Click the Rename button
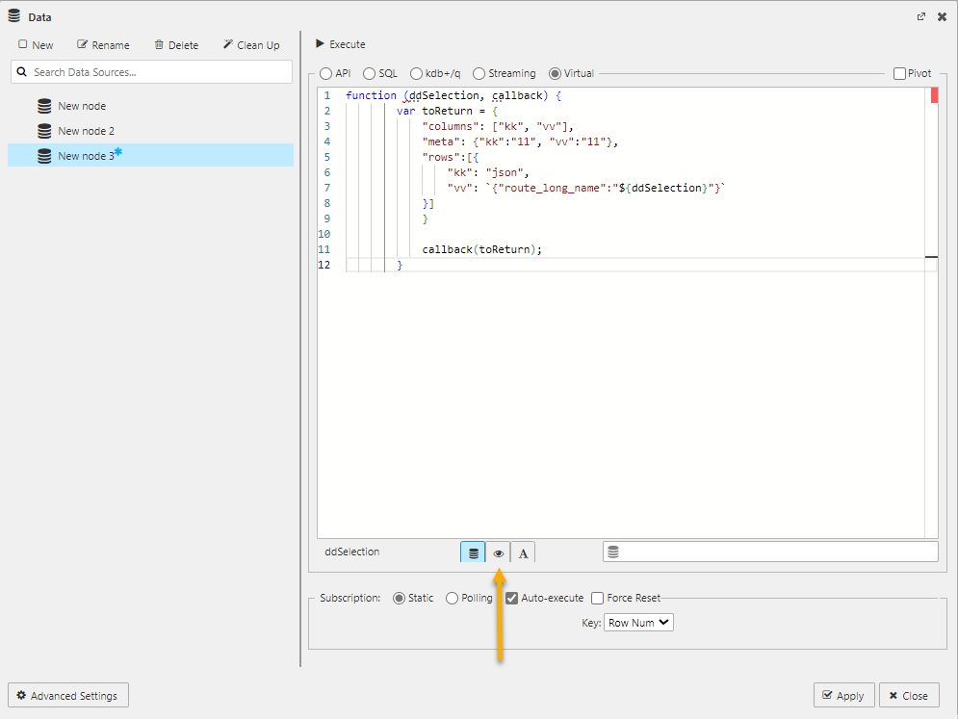The image size is (958, 719). click(103, 44)
